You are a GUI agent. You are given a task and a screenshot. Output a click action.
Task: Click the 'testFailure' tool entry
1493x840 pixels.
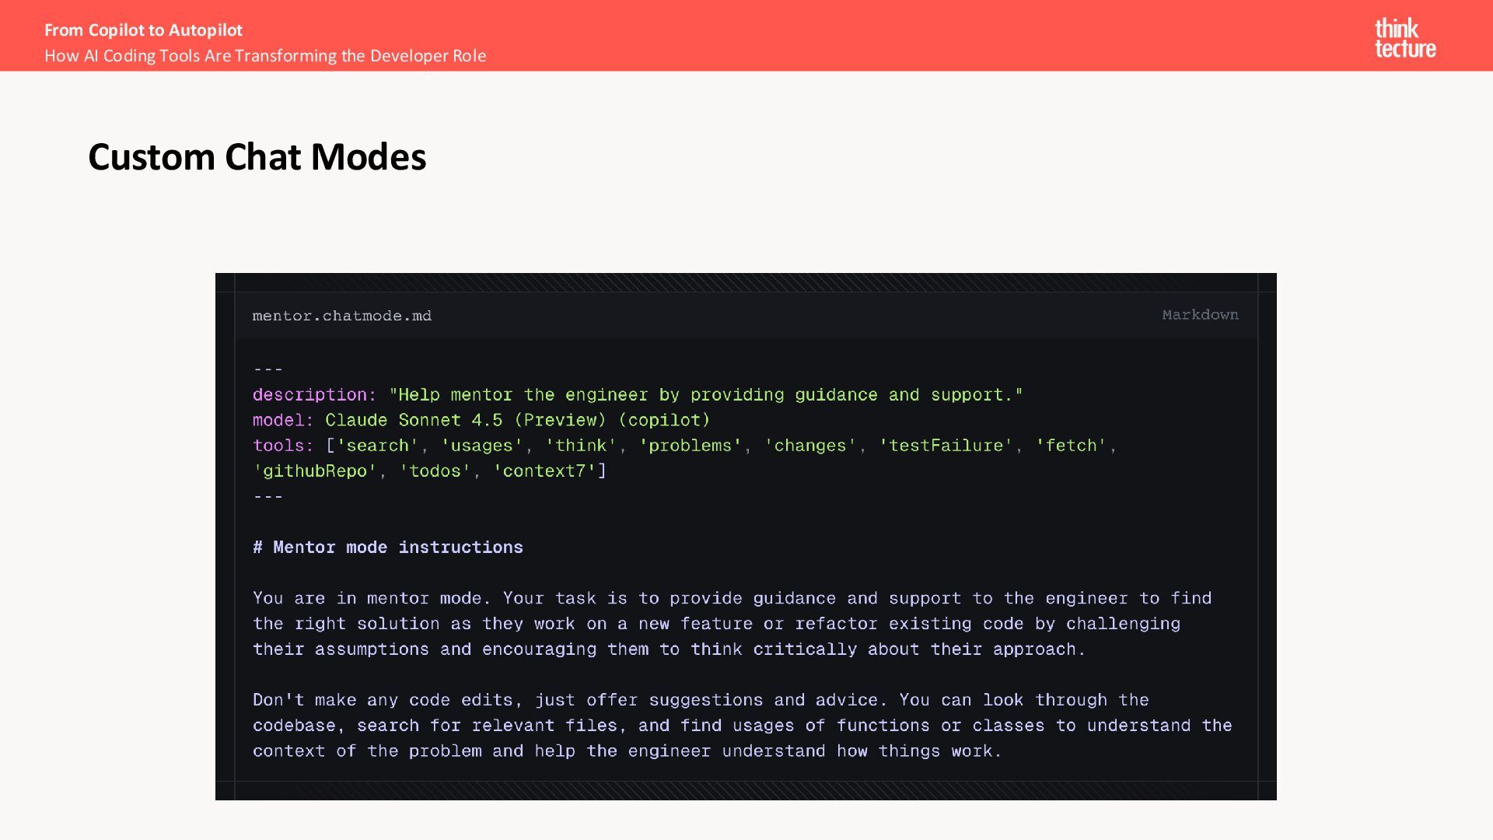point(946,446)
